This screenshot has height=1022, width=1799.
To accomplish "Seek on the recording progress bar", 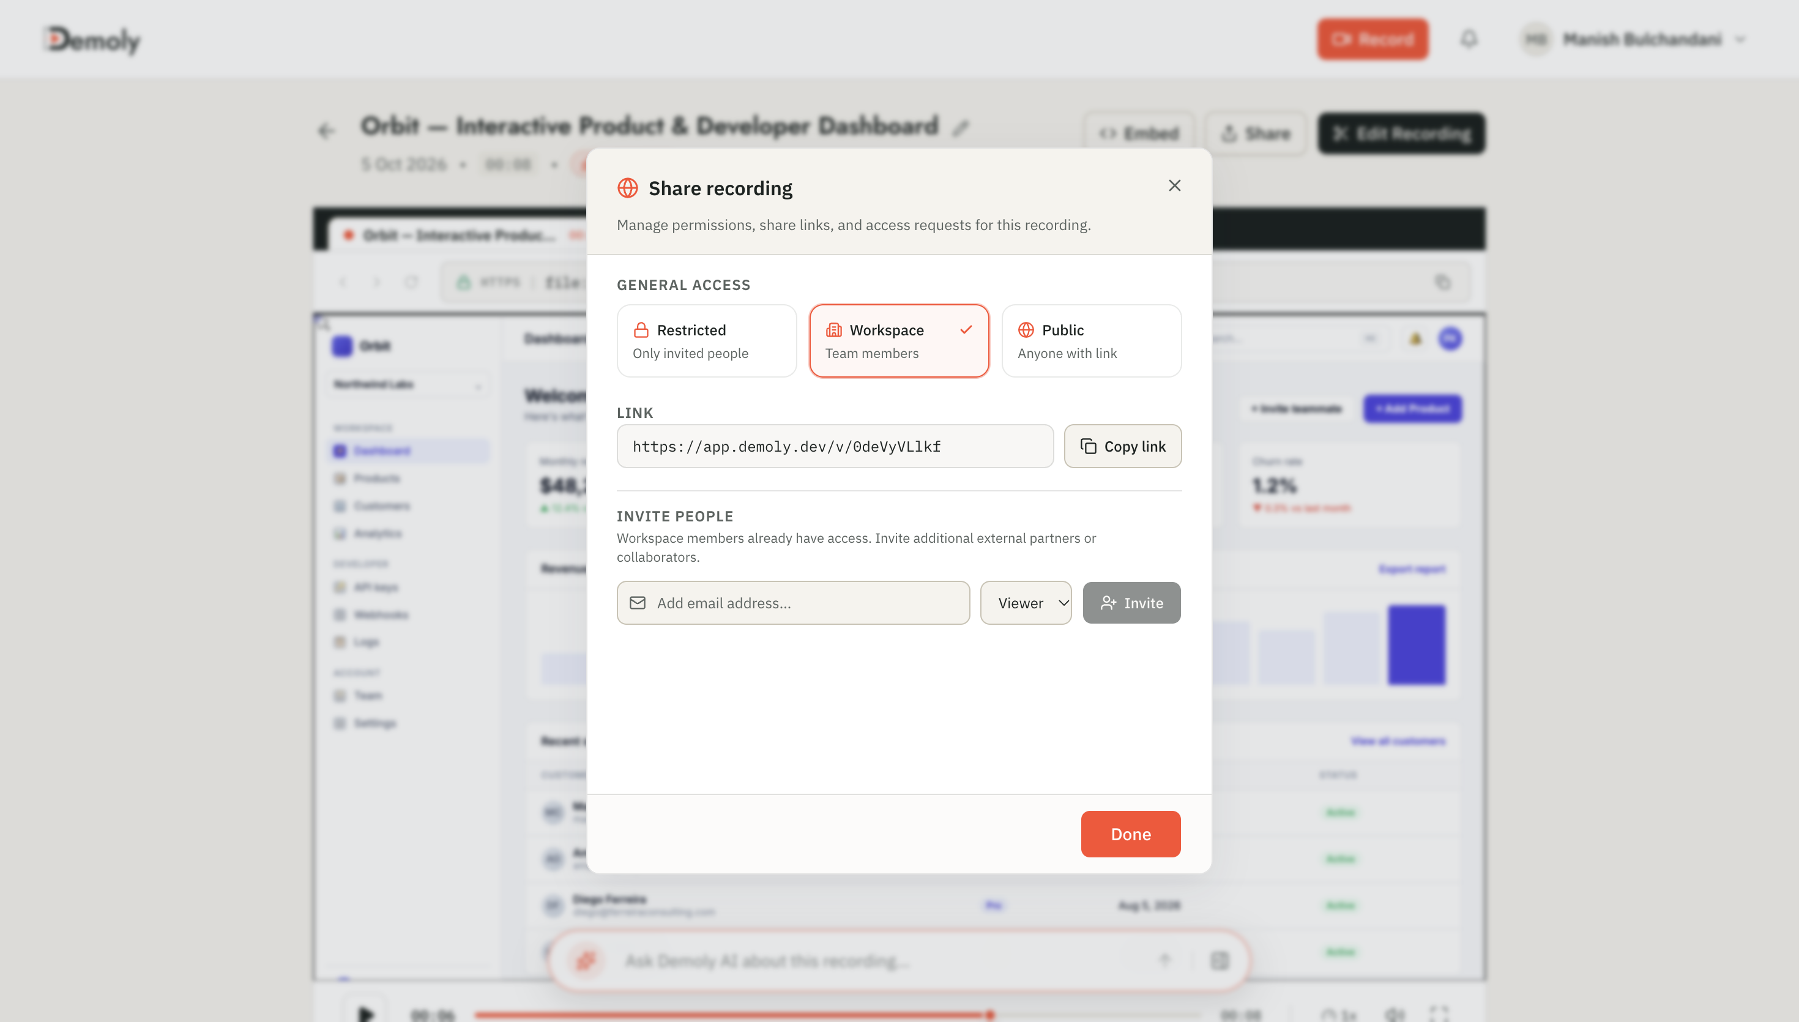I will tap(838, 1014).
